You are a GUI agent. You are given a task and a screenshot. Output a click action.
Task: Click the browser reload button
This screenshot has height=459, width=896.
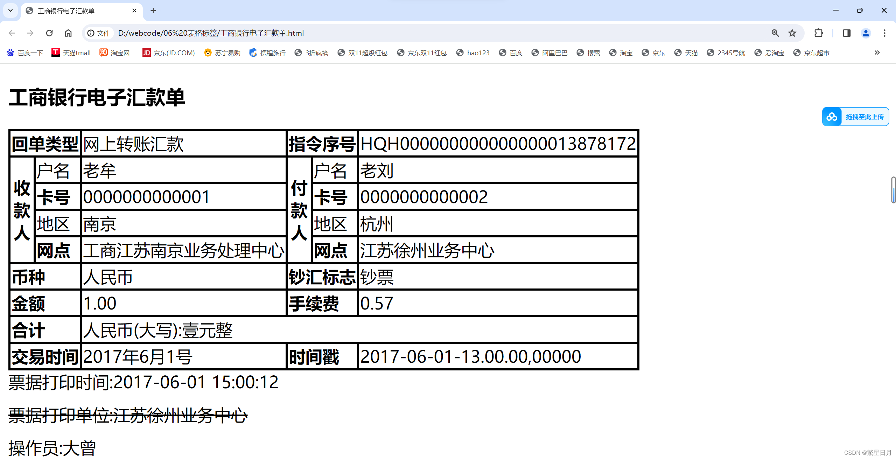pyautogui.click(x=49, y=33)
